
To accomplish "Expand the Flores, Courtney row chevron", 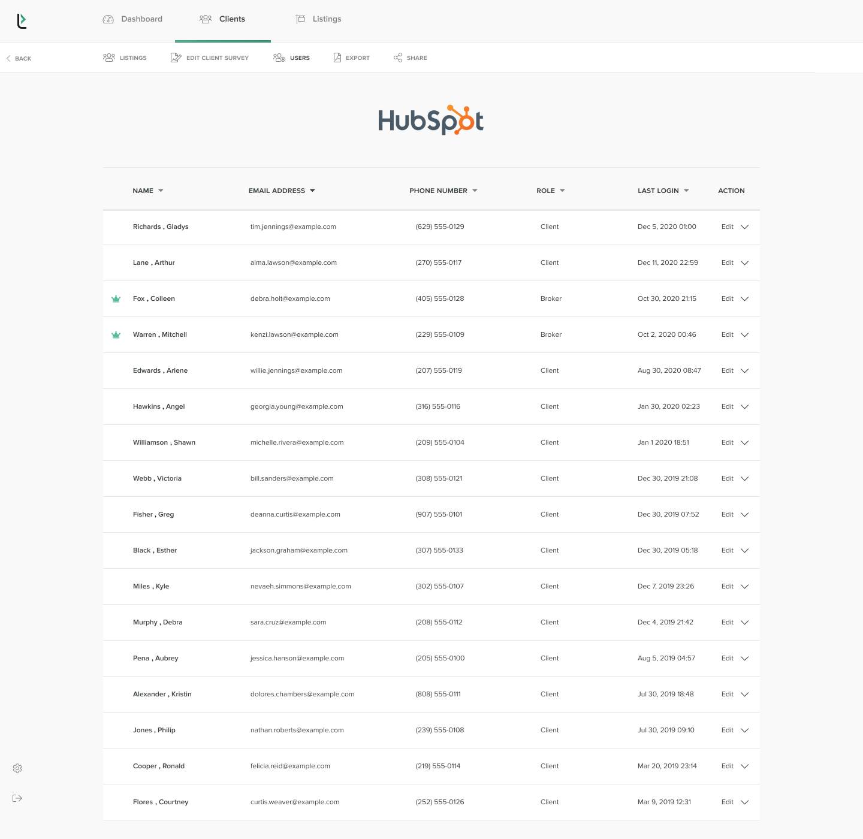I will (x=745, y=802).
